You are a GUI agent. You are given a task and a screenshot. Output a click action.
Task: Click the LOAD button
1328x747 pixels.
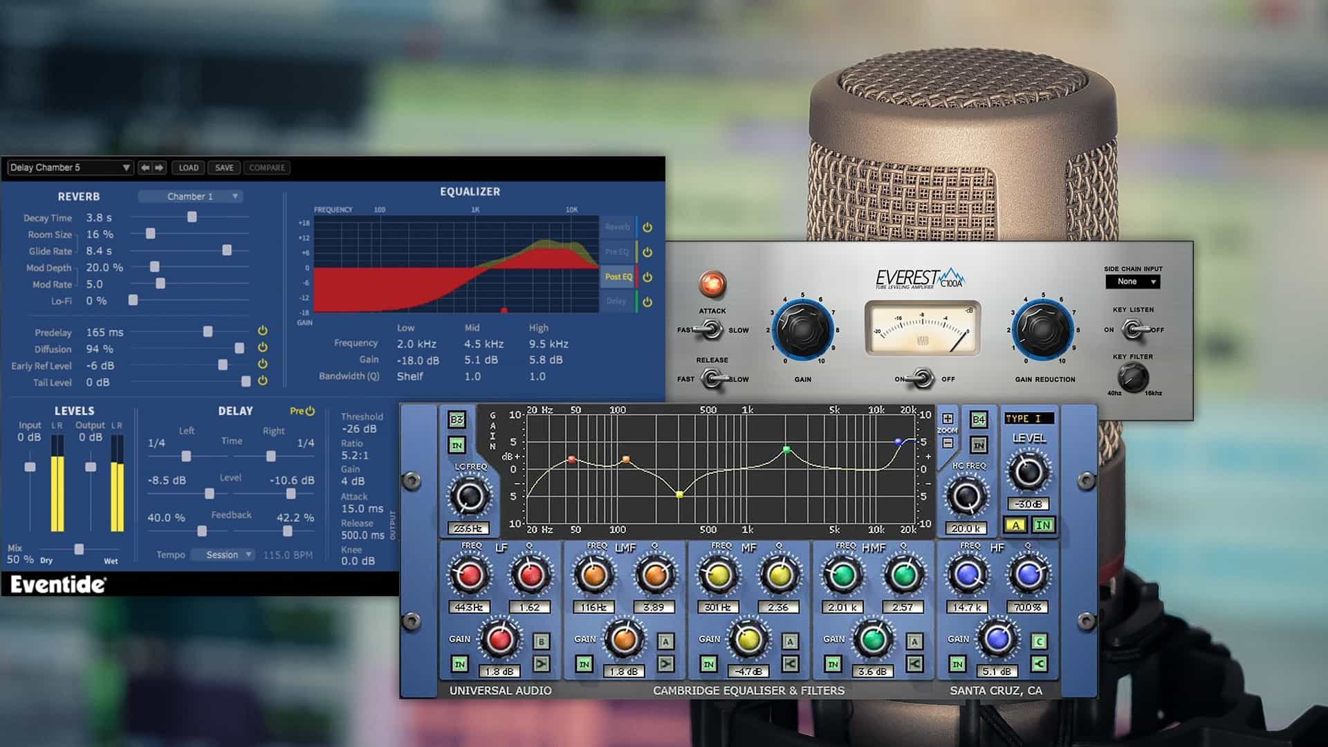188,167
